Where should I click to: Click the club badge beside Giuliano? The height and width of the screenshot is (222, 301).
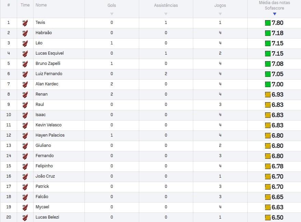point(25,146)
